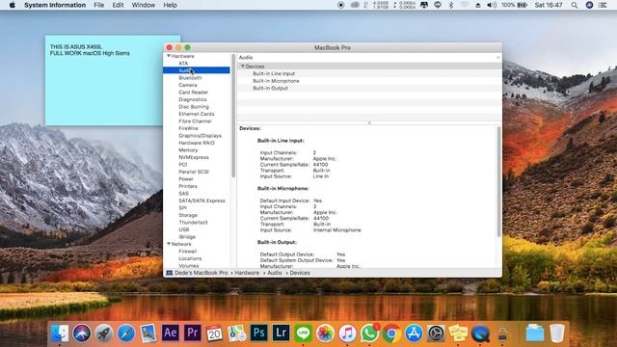The image size is (617, 347).
Task: Open the Trash in dock
Action: tap(557, 334)
